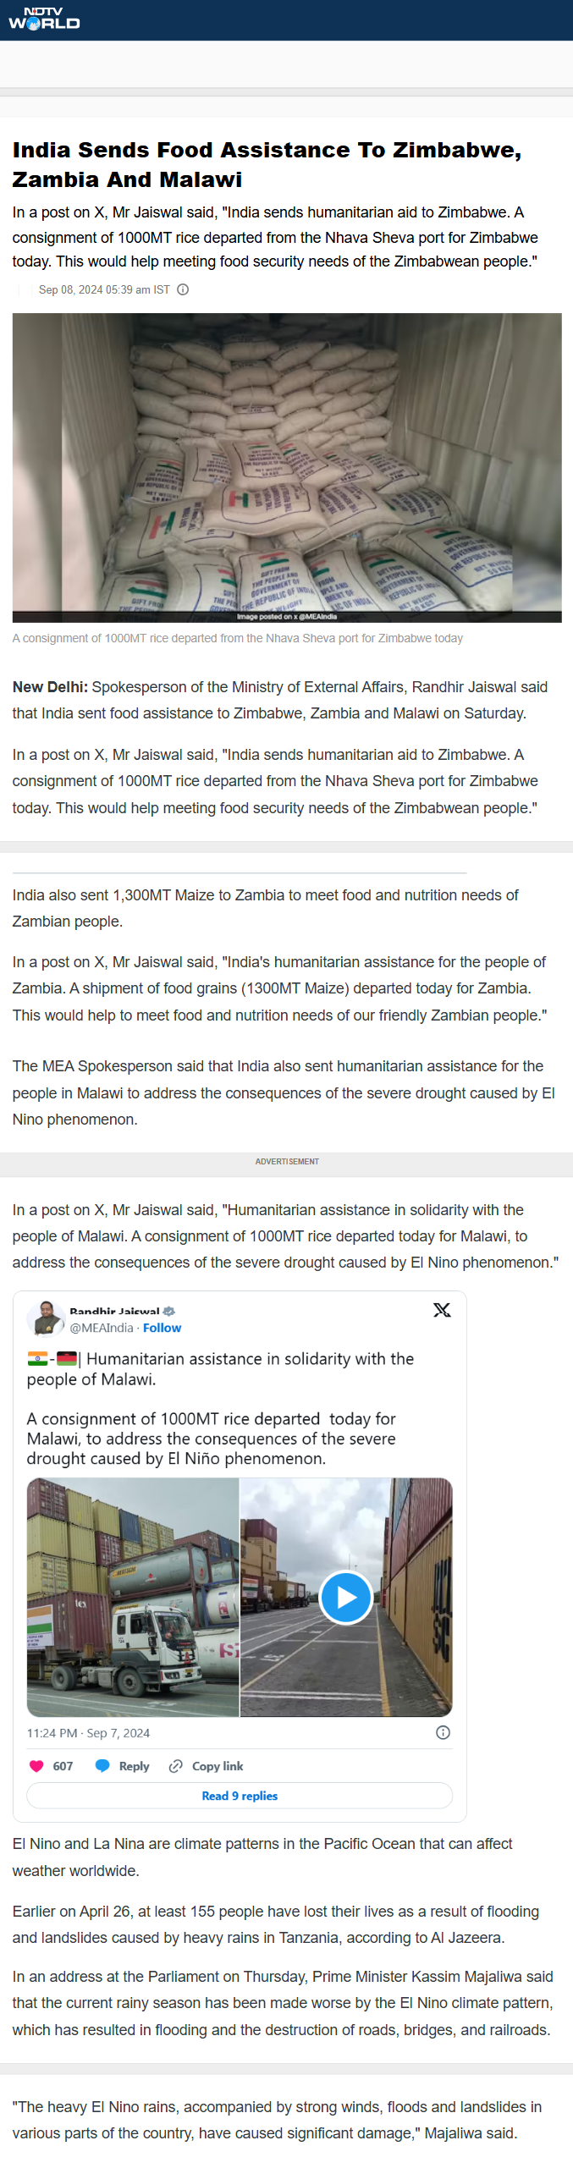Click the info icon beside article publish time

click(183, 289)
